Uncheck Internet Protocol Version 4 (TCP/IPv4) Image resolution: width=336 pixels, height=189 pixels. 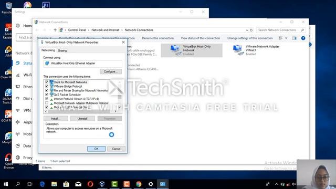pyautogui.click(x=47, y=99)
